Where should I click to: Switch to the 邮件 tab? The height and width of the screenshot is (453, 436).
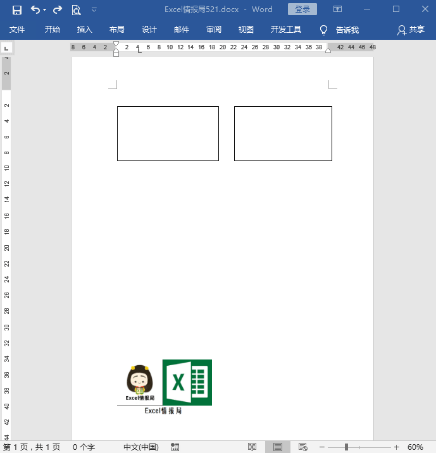tap(182, 30)
